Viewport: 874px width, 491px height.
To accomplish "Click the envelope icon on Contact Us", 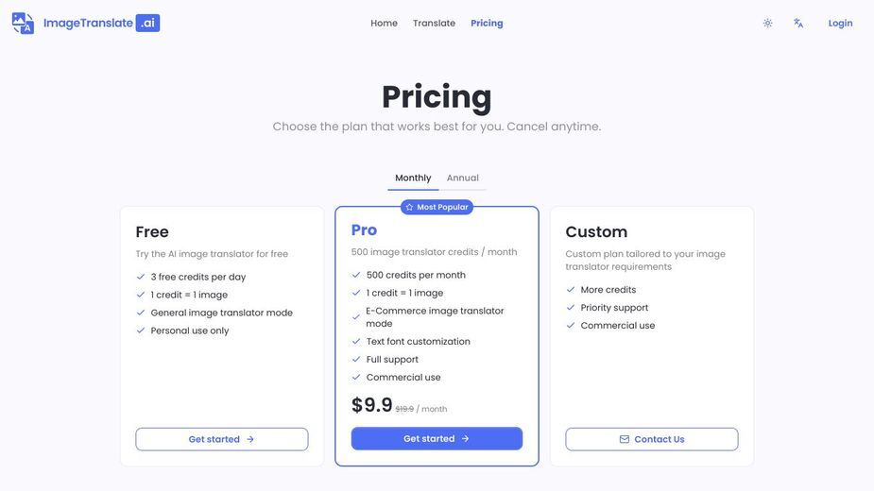I will point(625,439).
